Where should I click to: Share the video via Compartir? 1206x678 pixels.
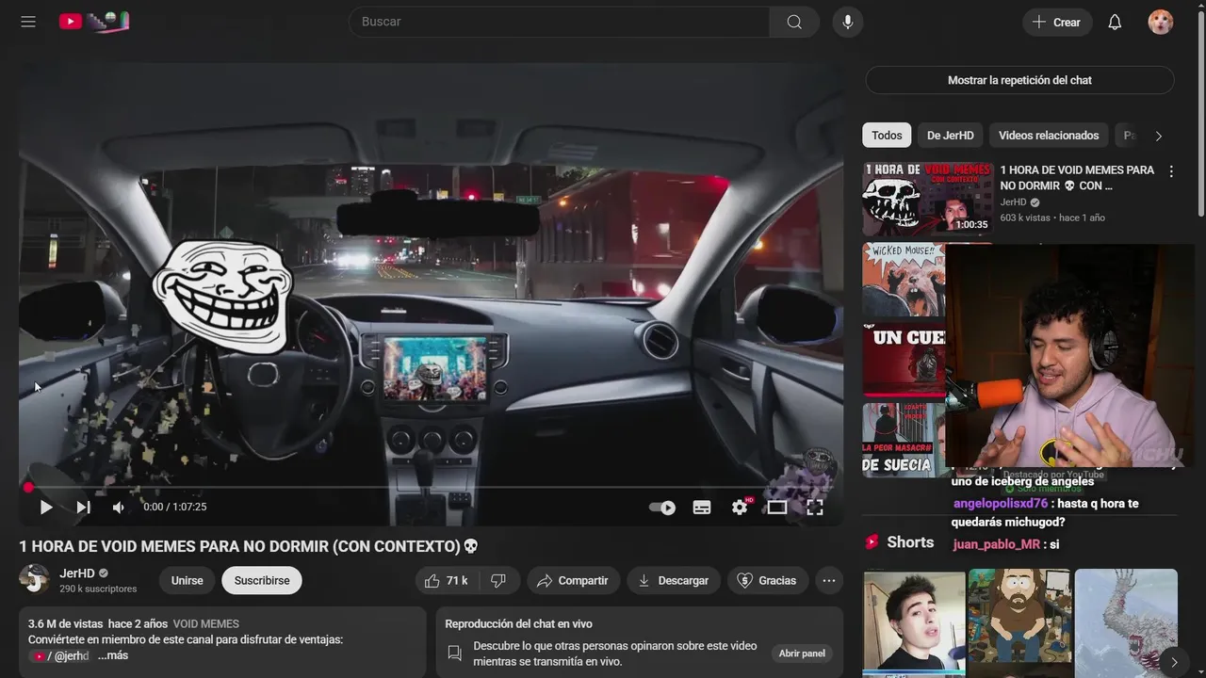[x=573, y=581]
